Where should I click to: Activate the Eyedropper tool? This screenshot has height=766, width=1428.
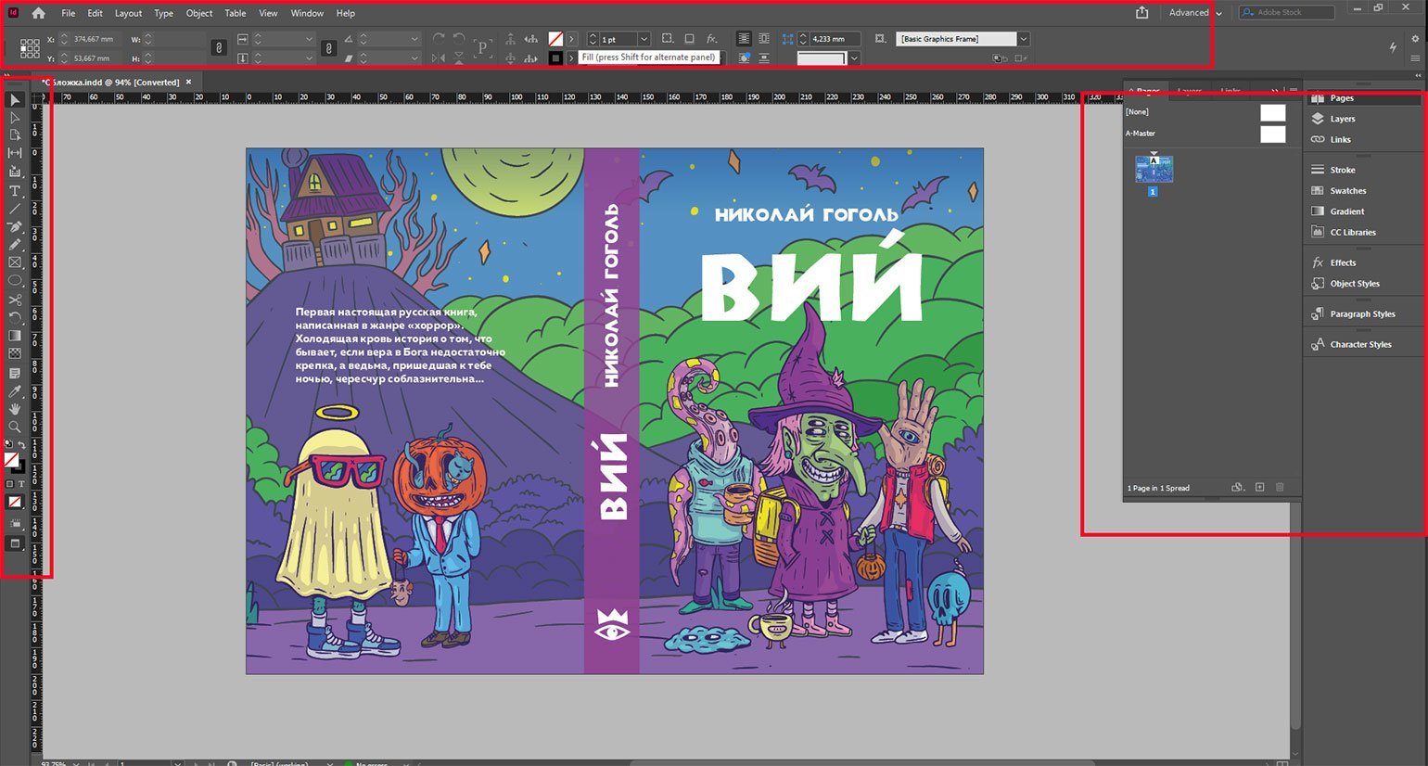pyautogui.click(x=15, y=391)
